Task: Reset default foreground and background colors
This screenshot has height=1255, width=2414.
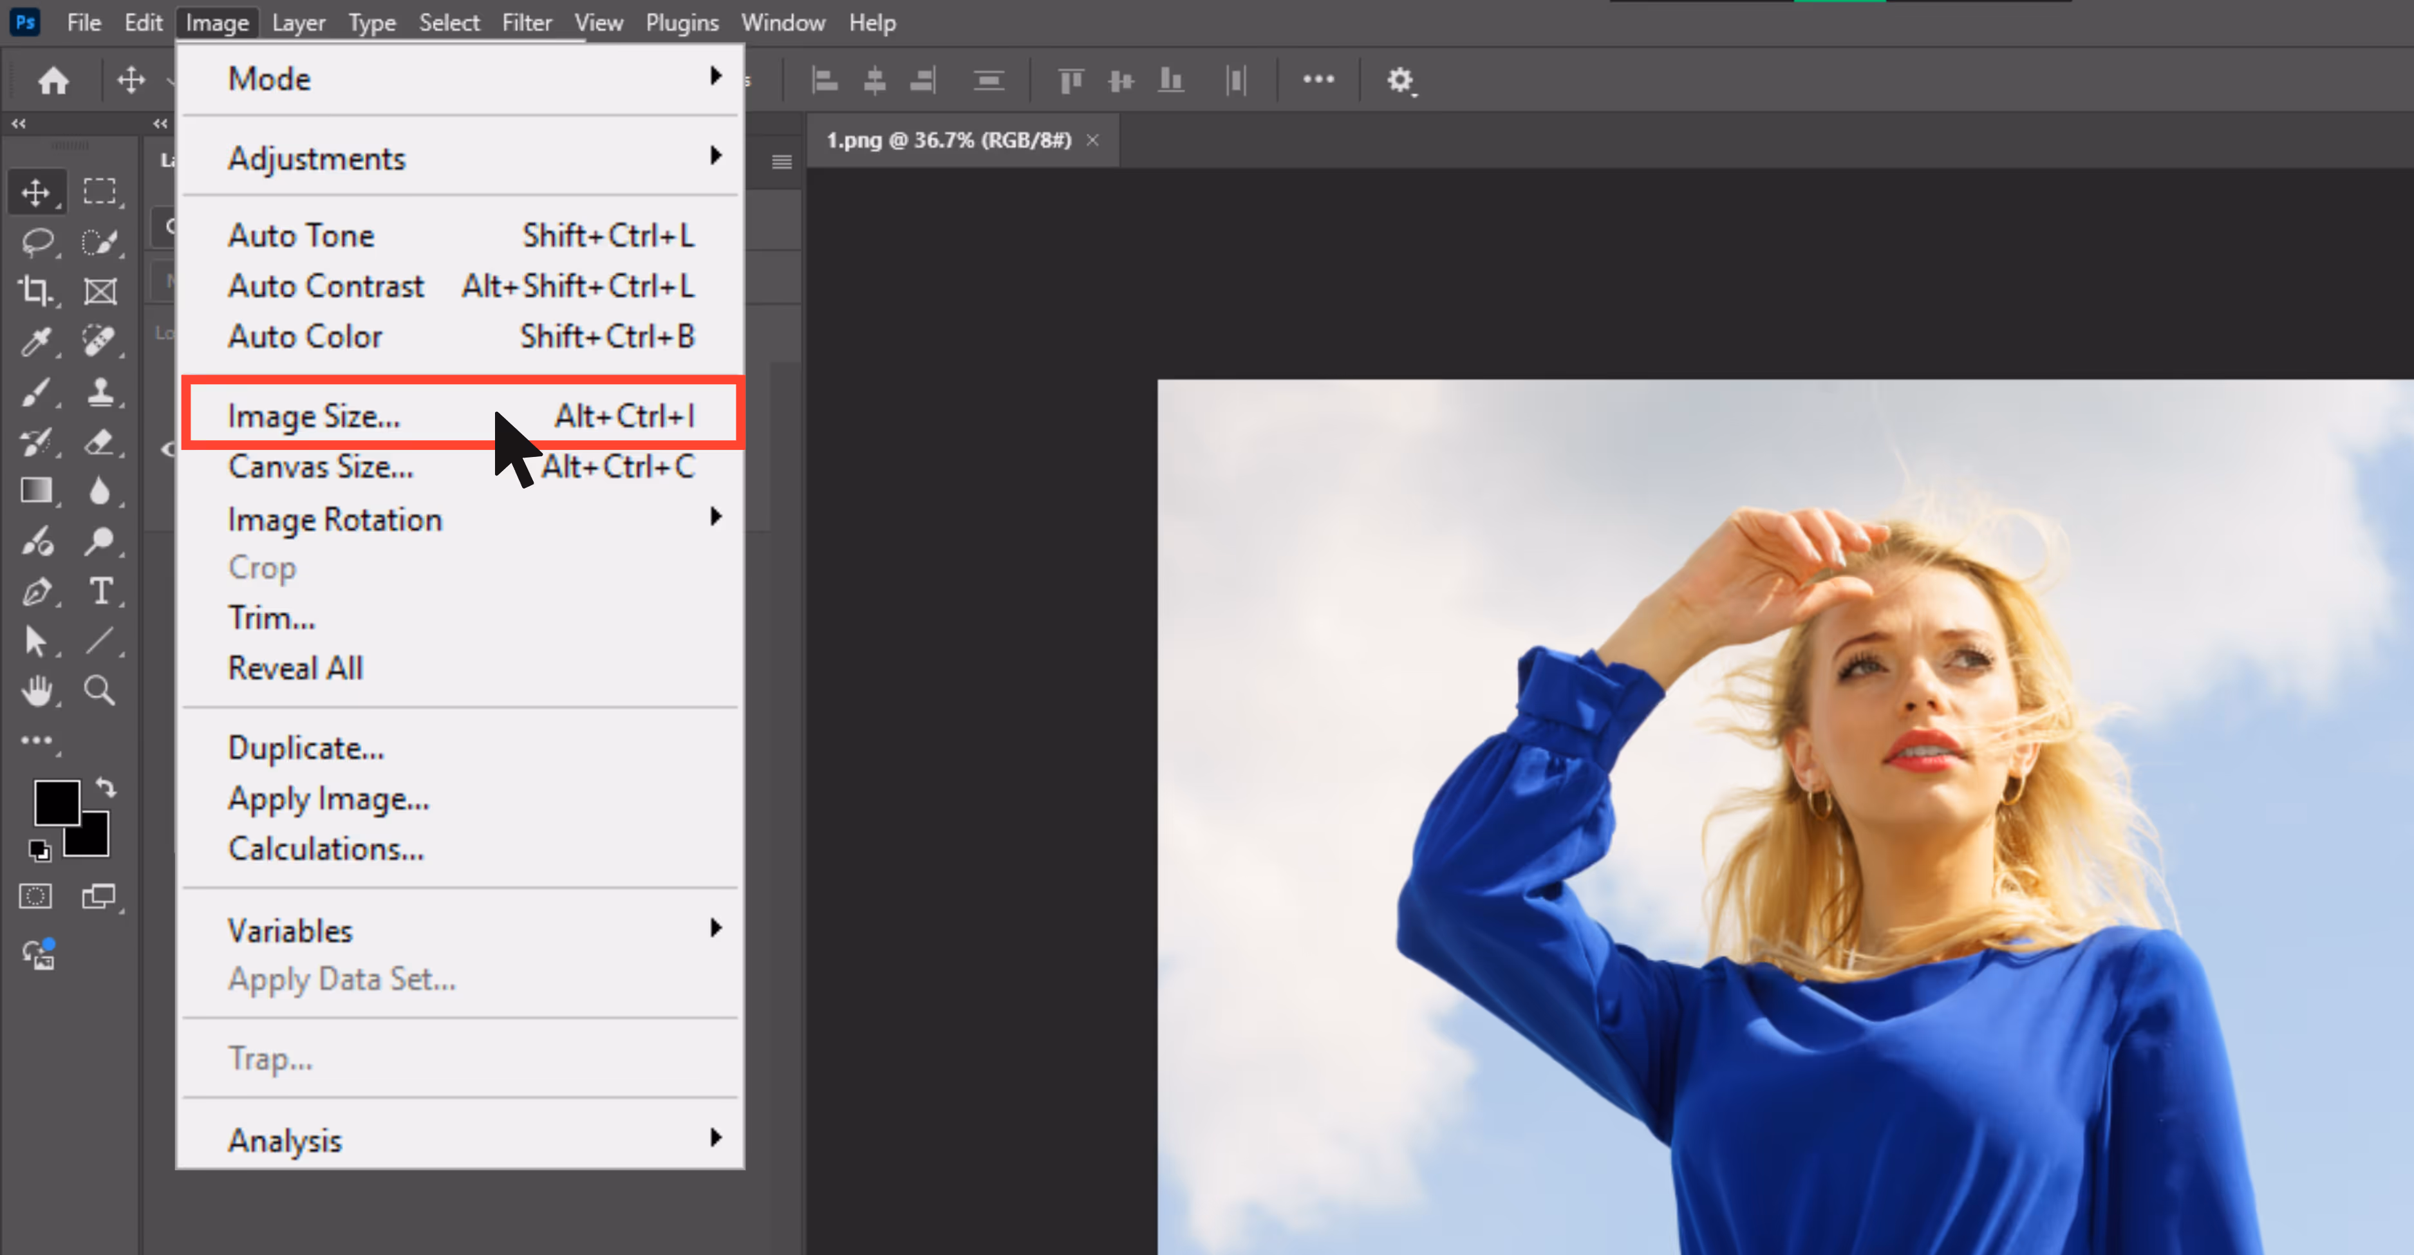Action: [39, 850]
